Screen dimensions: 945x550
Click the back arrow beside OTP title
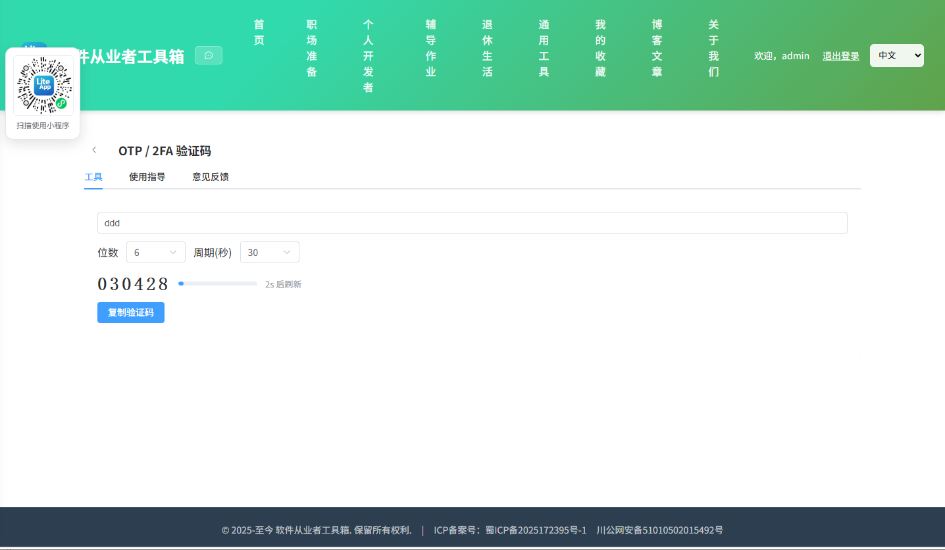click(95, 150)
